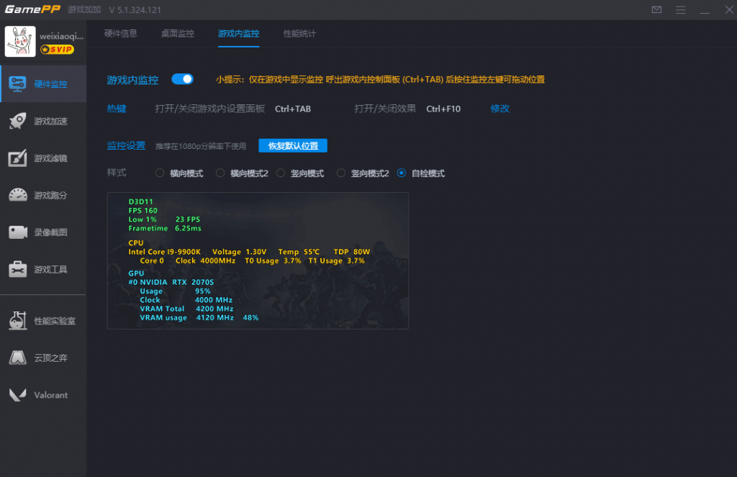Switch to the 游戏内监控 tab
The width and height of the screenshot is (737, 477).
238,33
